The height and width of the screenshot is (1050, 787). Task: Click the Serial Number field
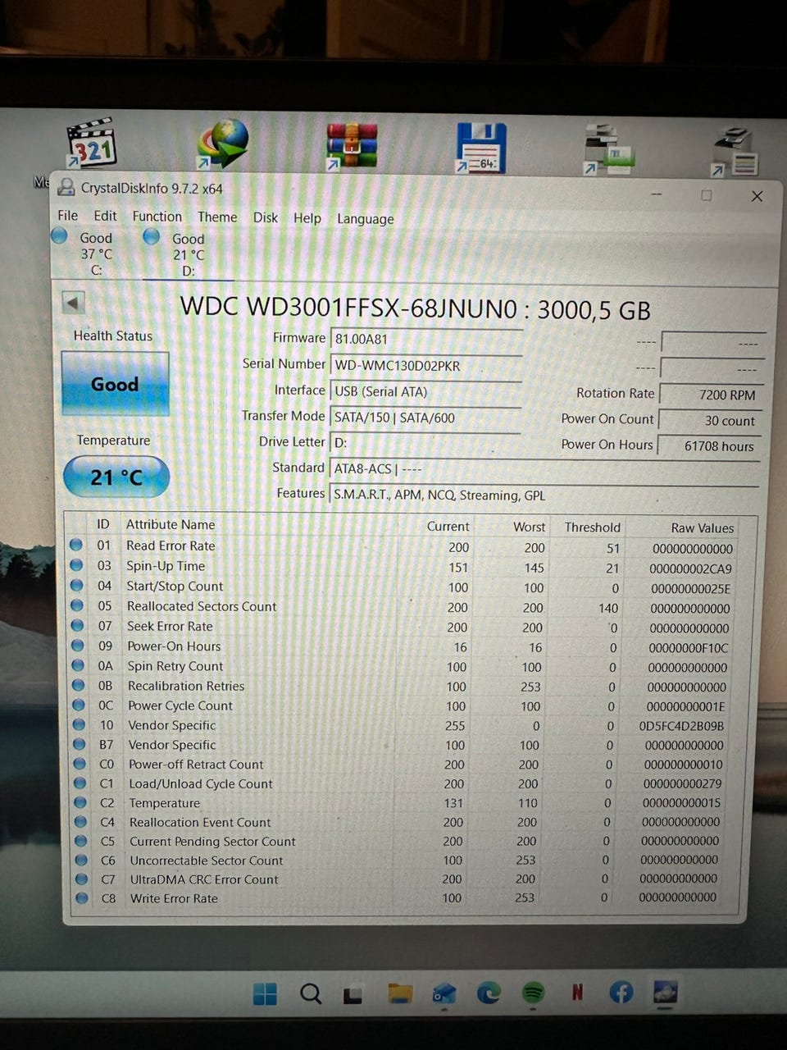point(425,365)
